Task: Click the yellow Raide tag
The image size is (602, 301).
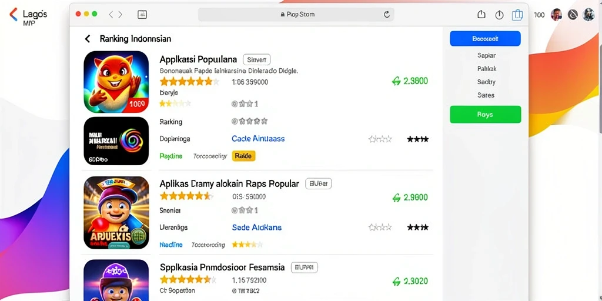Action: (x=243, y=156)
